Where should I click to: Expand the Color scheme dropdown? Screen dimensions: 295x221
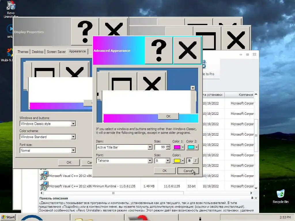click(x=73, y=137)
